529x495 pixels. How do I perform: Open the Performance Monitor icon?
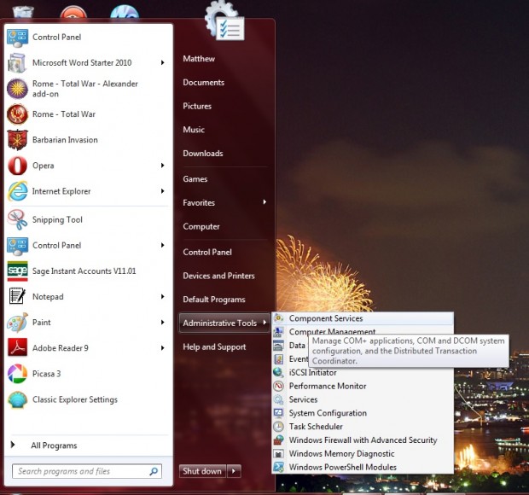point(278,386)
